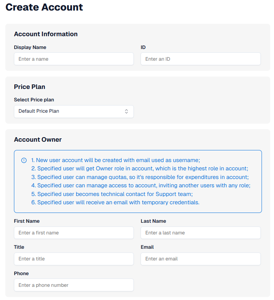Click the Create Account page heading
This screenshot has width=274, height=300.
44,7
